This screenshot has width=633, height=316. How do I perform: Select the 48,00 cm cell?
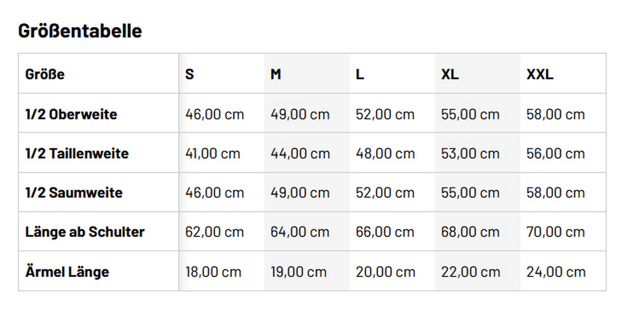(385, 154)
